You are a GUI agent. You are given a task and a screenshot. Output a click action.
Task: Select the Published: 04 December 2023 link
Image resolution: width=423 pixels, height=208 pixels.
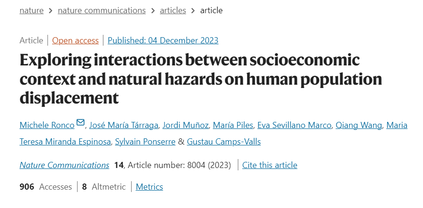click(x=163, y=40)
